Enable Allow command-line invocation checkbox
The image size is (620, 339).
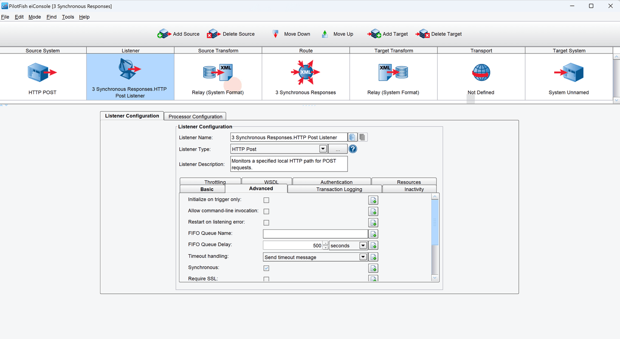pyautogui.click(x=266, y=211)
